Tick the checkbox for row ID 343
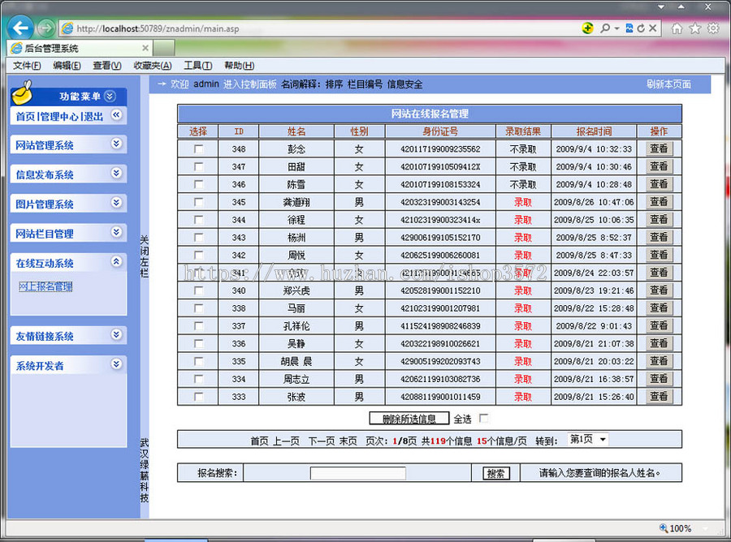This screenshot has width=731, height=542. [199, 238]
